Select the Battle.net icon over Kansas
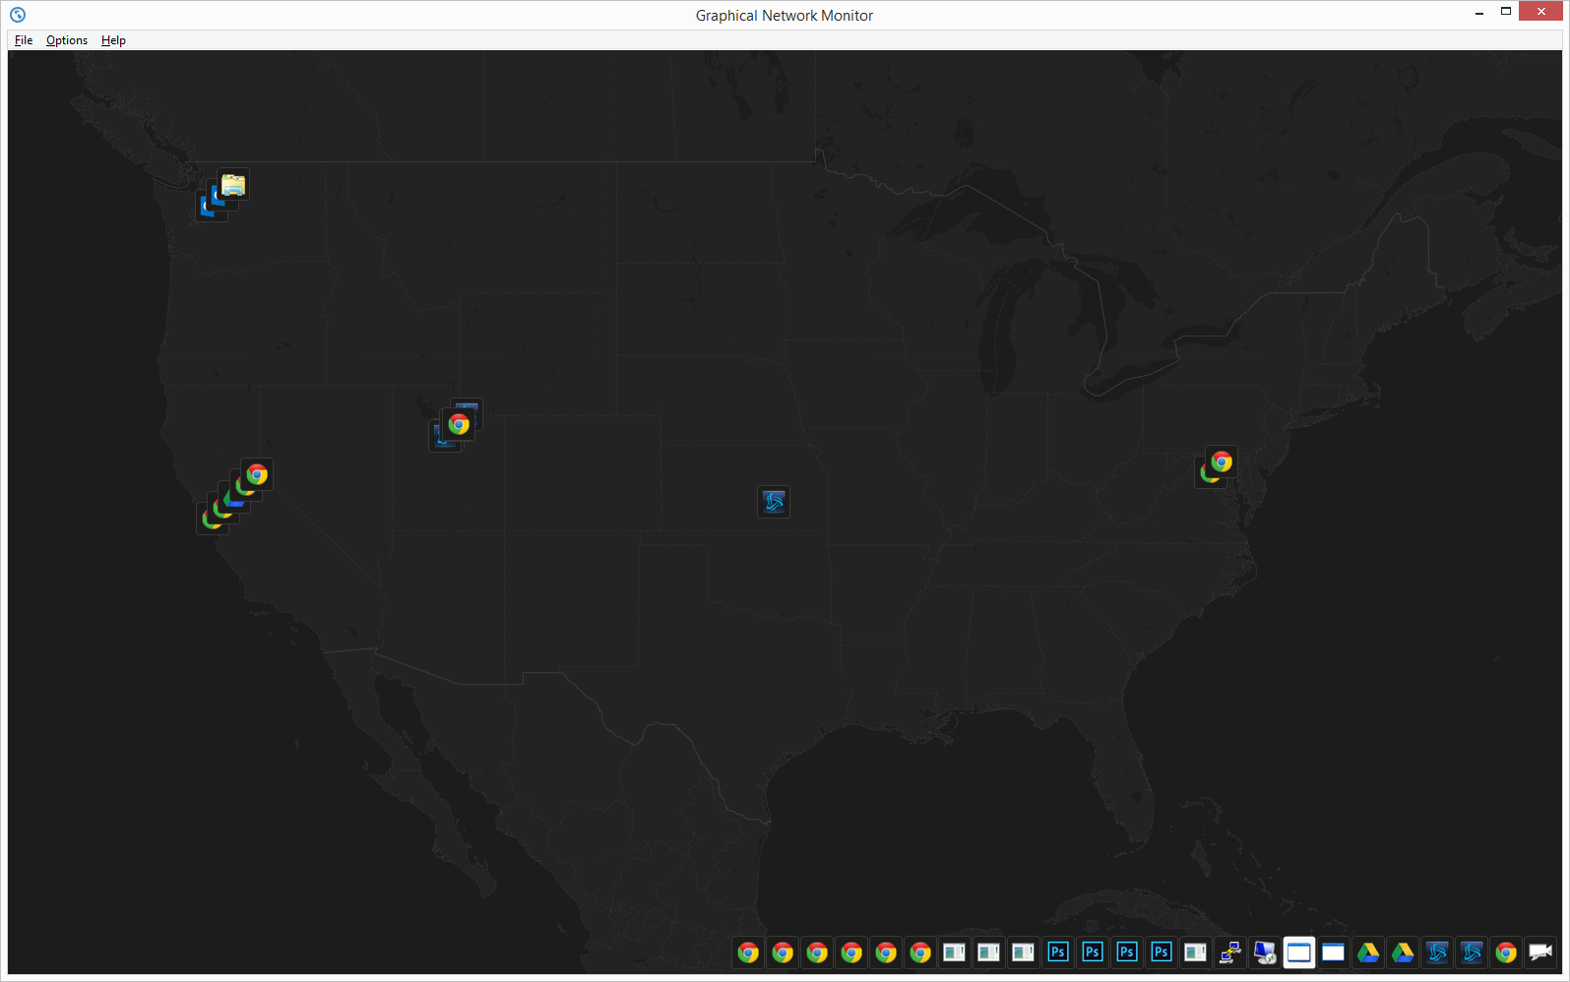1570x982 pixels. pos(774,502)
